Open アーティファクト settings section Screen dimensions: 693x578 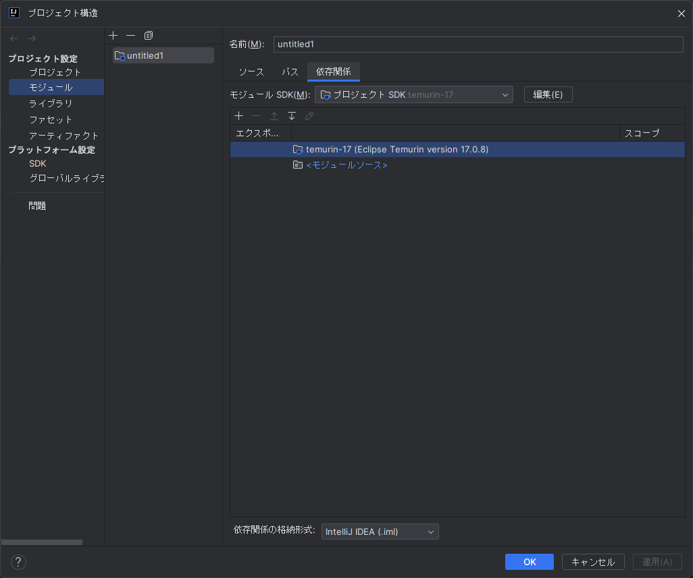pos(63,136)
